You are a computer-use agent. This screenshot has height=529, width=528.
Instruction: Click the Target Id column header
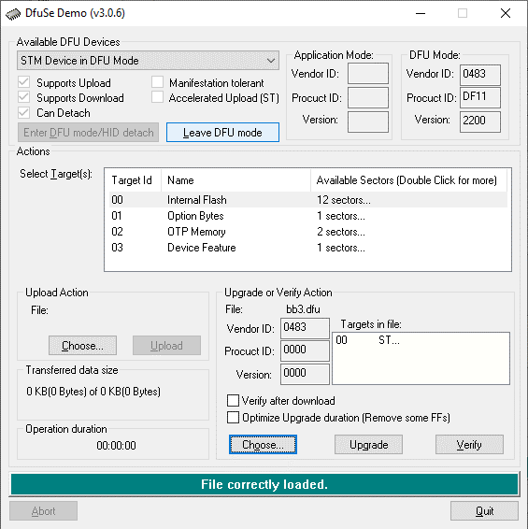click(x=135, y=180)
